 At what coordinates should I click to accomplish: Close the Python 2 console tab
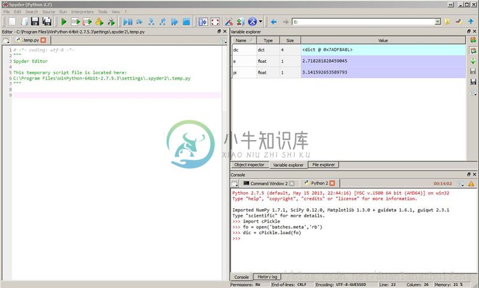coord(332,183)
